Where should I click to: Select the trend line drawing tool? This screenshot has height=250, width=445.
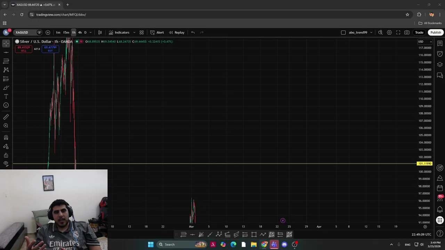(6, 52)
